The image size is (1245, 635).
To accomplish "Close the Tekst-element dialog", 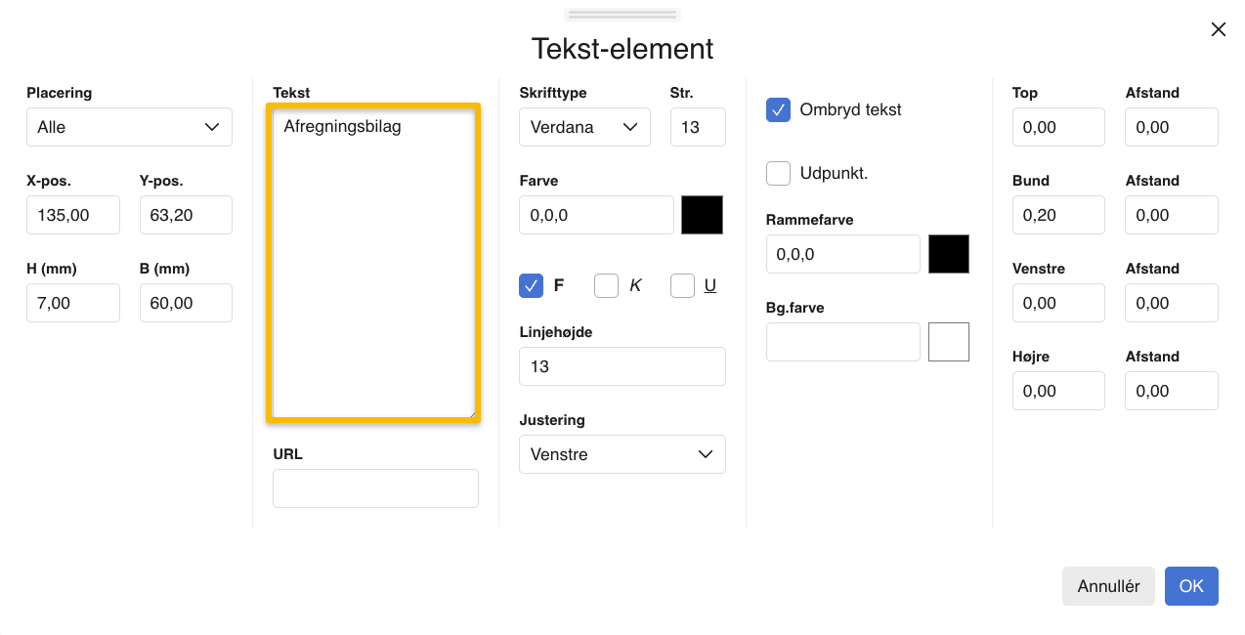I will 1218,29.
